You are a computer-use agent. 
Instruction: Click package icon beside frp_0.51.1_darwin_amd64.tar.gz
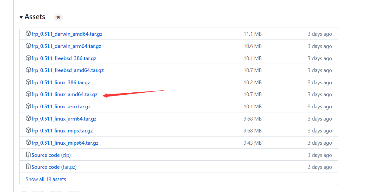(28, 34)
